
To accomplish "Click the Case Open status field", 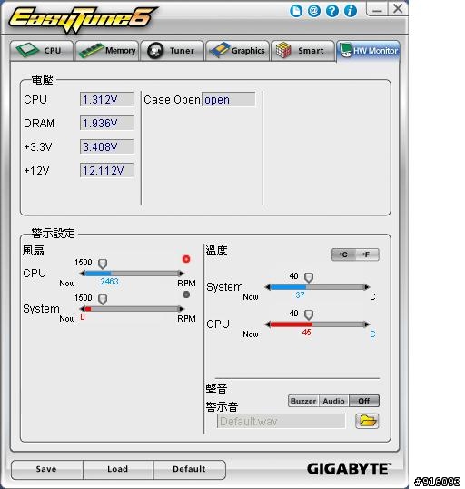I will pos(229,99).
